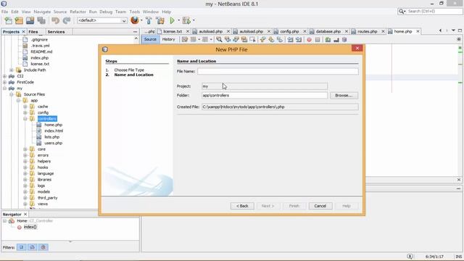Viewport: 464px width, 261px height.
Task: Close the New PHP File dialog
Action: (x=357, y=49)
